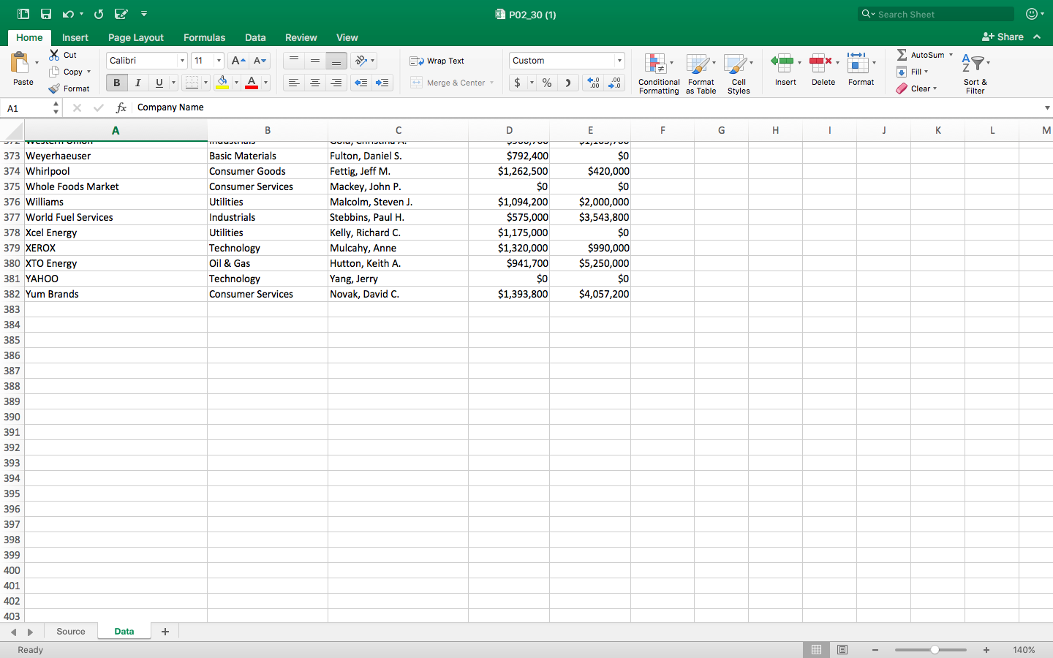Apply comma style number format
The height and width of the screenshot is (658, 1053).
pyautogui.click(x=567, y=83)
